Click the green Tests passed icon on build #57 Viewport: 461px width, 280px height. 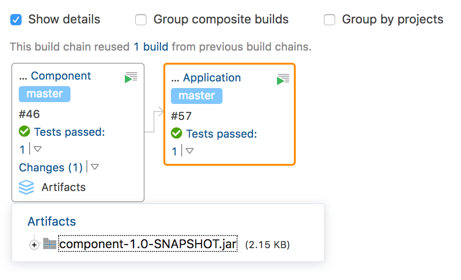[x=176, y=133]
